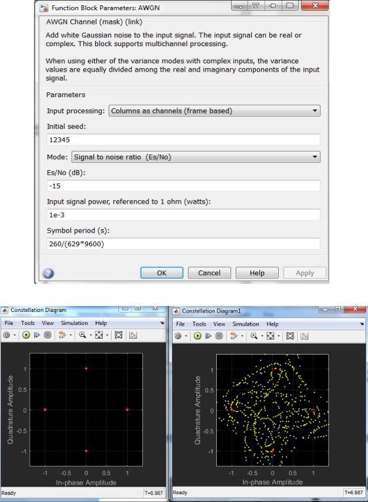
Task: Expand scale axes dropdown arrow in Constellation Diagram1 window
Action: (279, 336)
